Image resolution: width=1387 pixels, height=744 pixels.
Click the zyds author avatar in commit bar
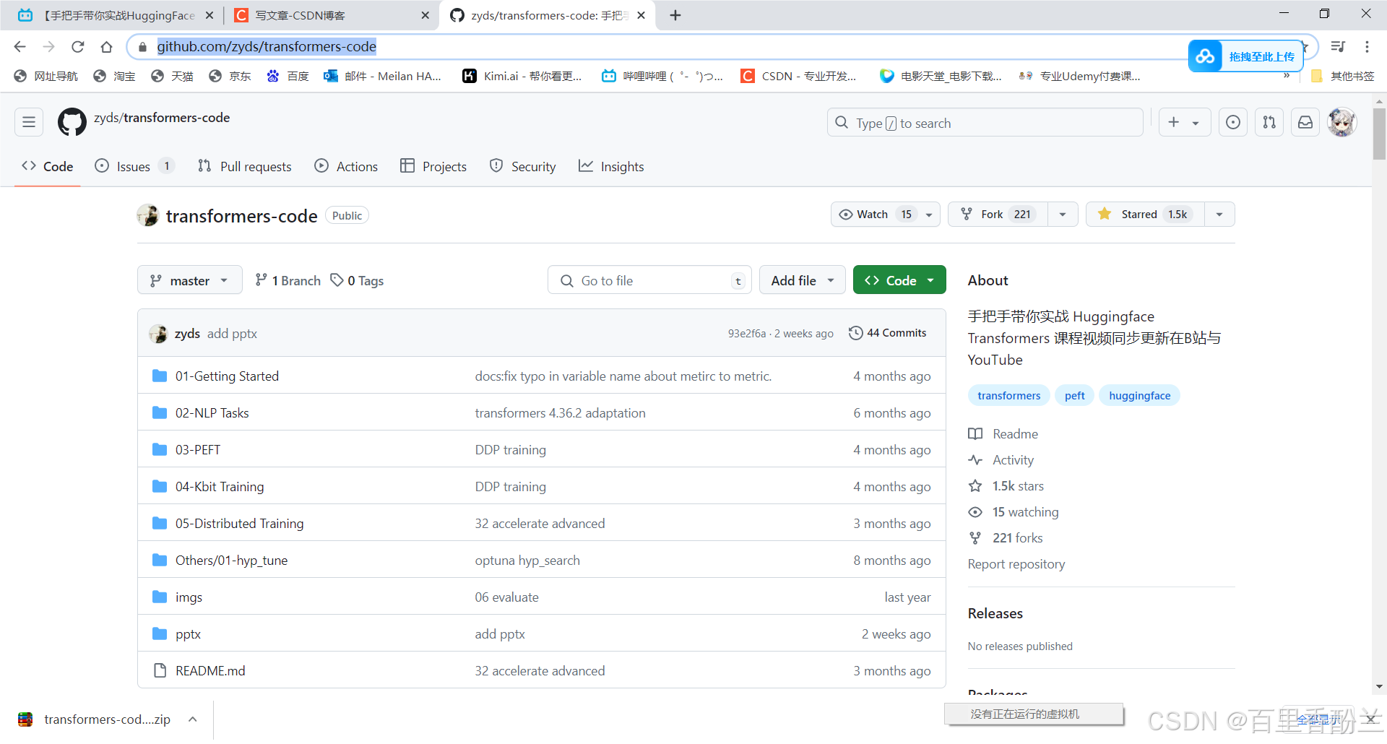[158, 333]
